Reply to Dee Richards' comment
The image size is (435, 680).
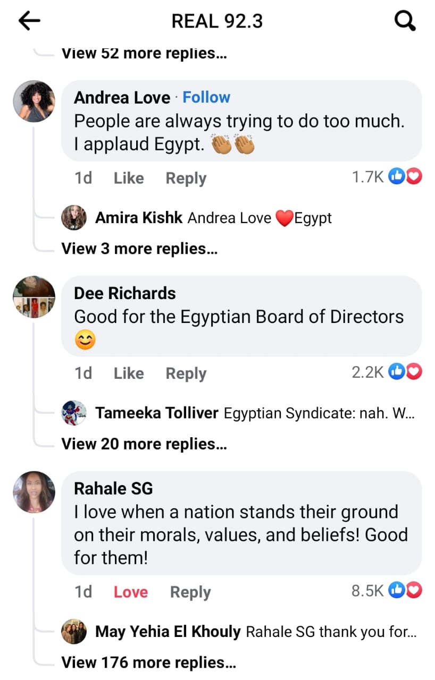click(186, 373)
